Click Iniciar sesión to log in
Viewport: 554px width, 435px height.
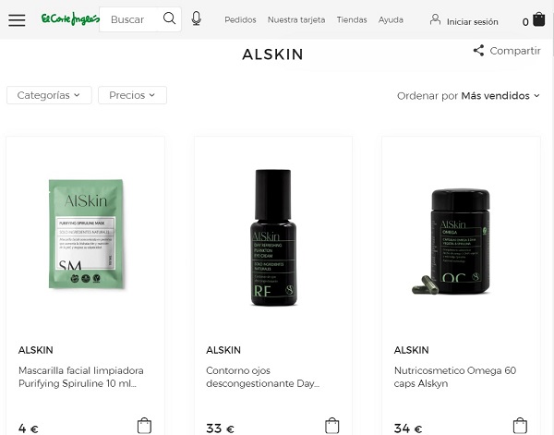(473, 22)
